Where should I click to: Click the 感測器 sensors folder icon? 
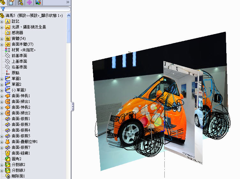coord(8,33)
